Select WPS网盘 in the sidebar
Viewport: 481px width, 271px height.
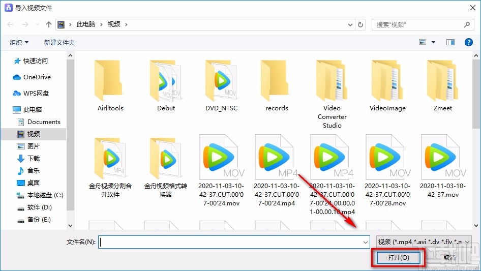pyautogui.click(x=31, y=94)
